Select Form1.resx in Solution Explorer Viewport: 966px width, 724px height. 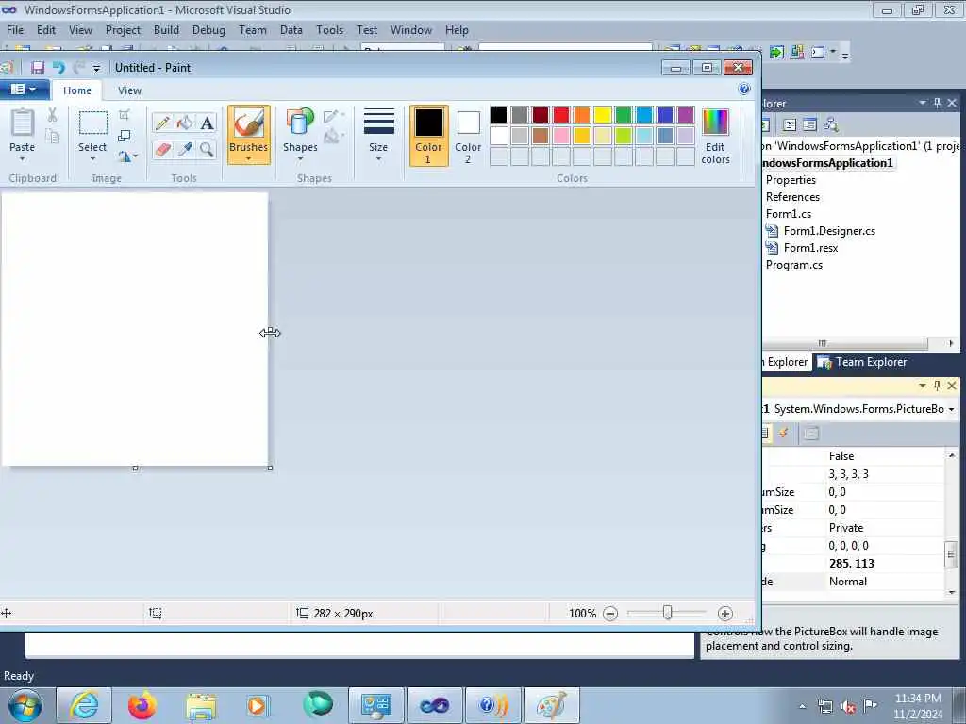pos(810,248)
